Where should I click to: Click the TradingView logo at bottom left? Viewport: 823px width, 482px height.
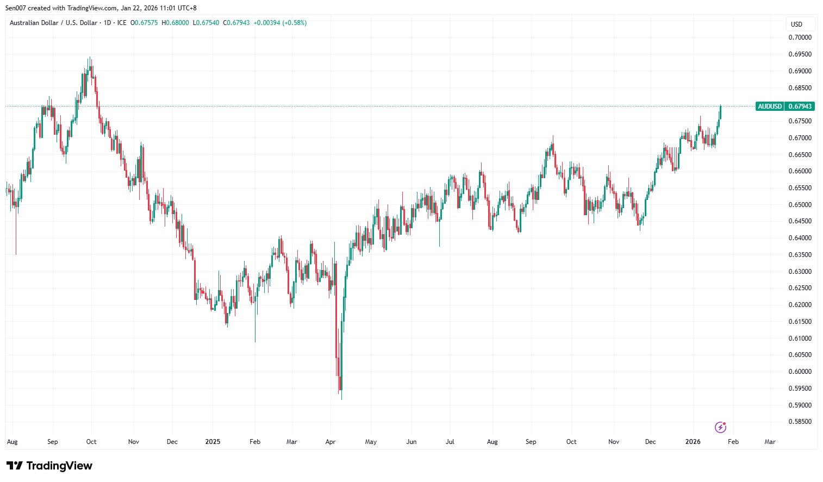49,466
